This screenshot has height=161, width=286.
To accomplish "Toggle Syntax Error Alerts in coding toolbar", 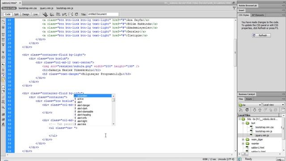I will click(3, 80).
